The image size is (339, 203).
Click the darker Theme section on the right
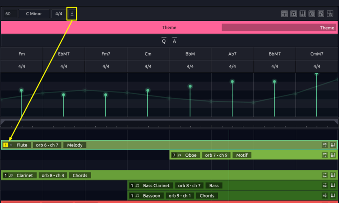tap(280, 28)
